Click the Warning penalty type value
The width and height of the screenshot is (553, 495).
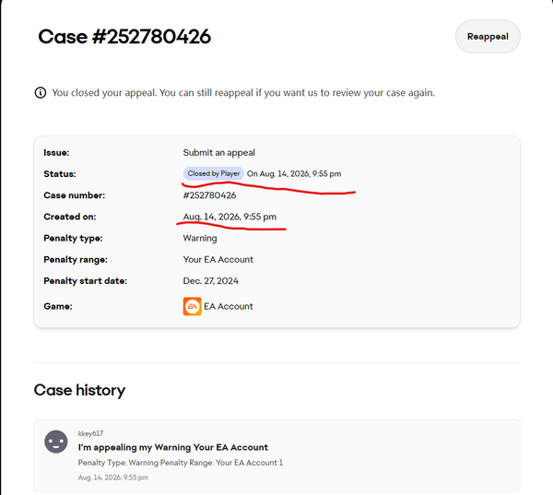(x=200, y=238)
